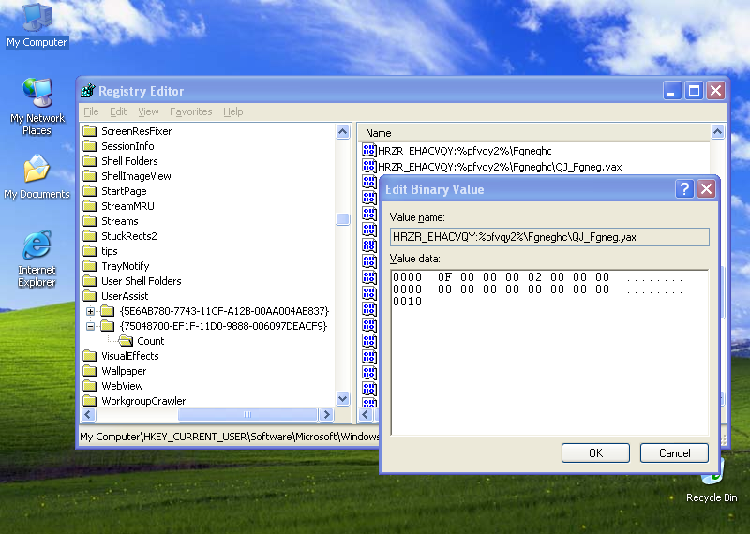
Task: Open the Edit menu
Action: click(118, 111)
